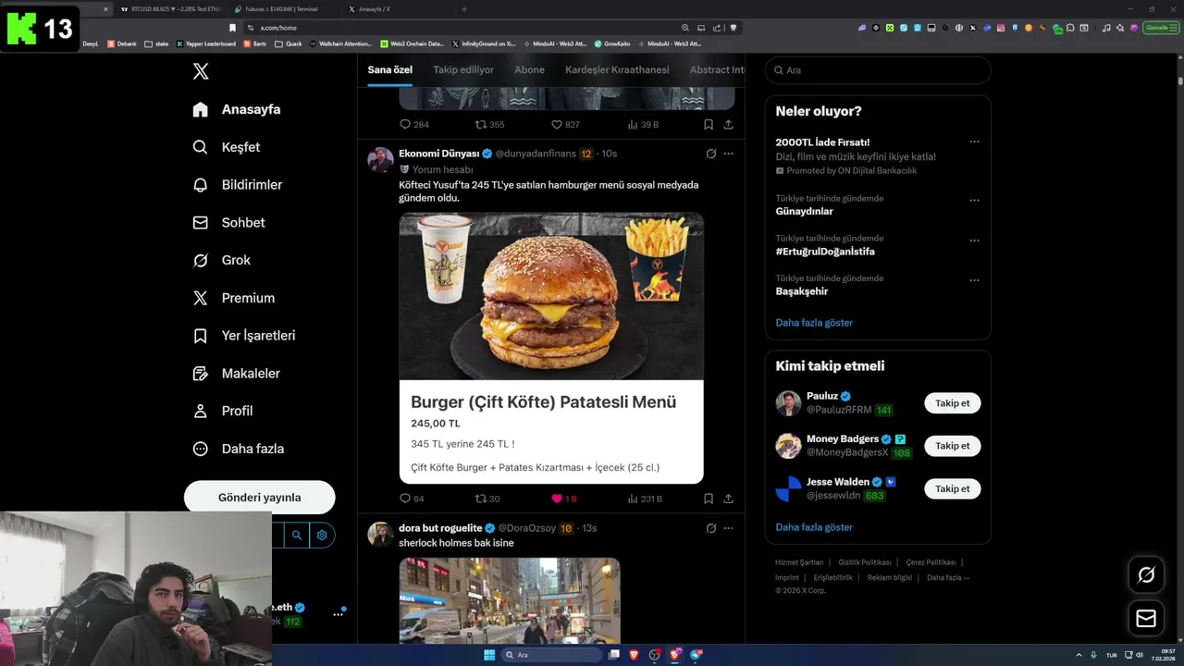Screen dimensions: 1184x666
Task: Open more options for 2000TL İade Fırsatı promotion
Action: pos(974,142)
